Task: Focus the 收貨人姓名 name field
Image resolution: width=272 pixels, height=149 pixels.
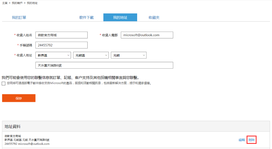Action: click(61, 35)
